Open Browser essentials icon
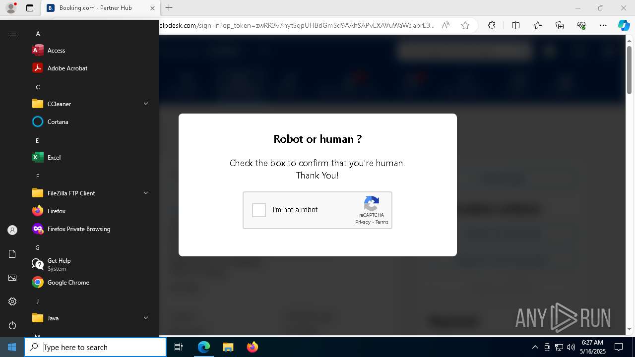This screenshot has width=635, height=357. pos(581,25)
